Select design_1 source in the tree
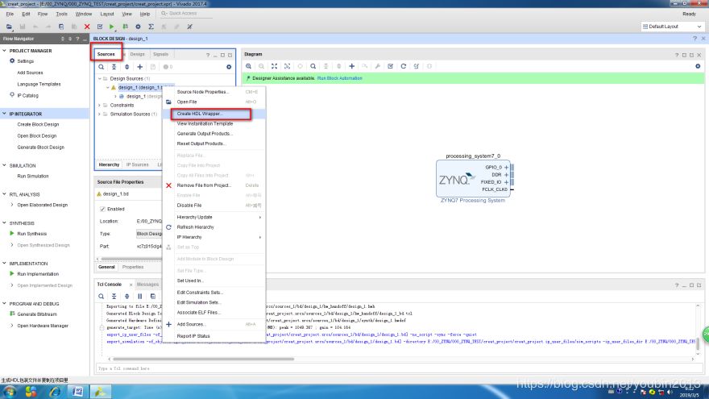This screenshot has height=399, width=709. click(x=141, y=87)
